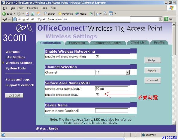Click the Cancel button

point(152,80)
